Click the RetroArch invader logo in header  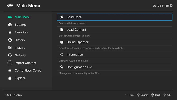pos(10,6)
